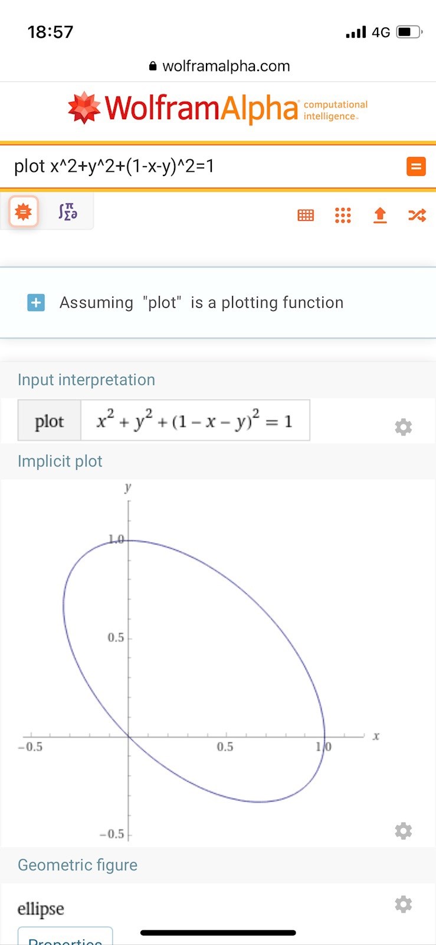Switch to Math Input mode
Screen dimensions: 436x945
68,211
